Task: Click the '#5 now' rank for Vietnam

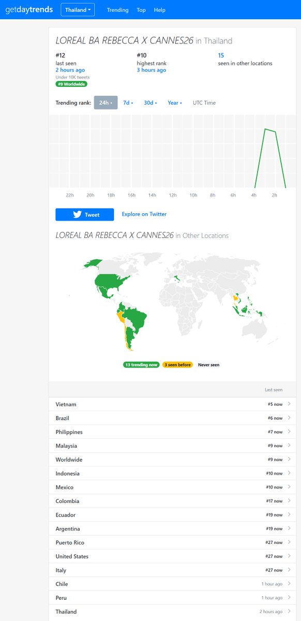Action: [x=275, y=404]
